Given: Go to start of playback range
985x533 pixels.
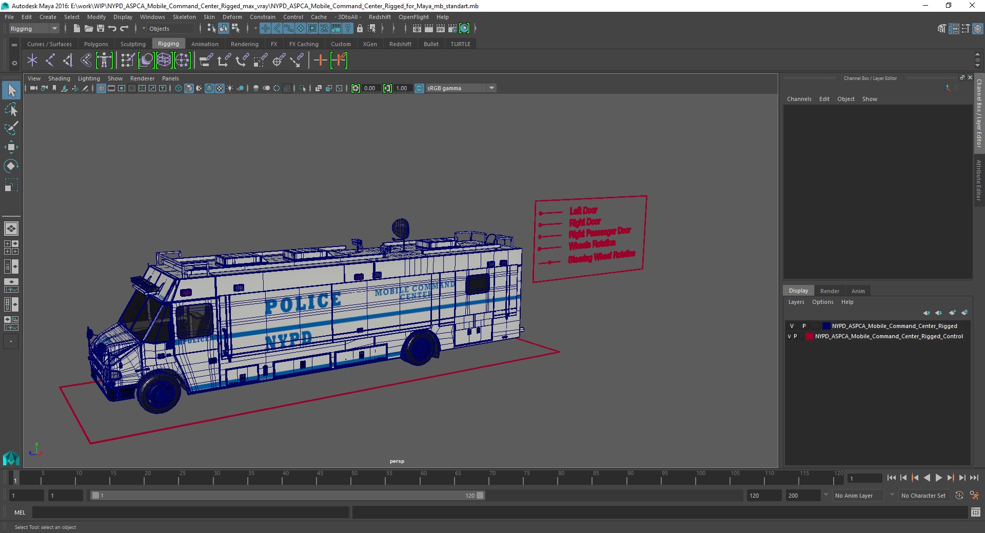Looking at the screenshot, I should pyautogui.click(x=891, y=478).
